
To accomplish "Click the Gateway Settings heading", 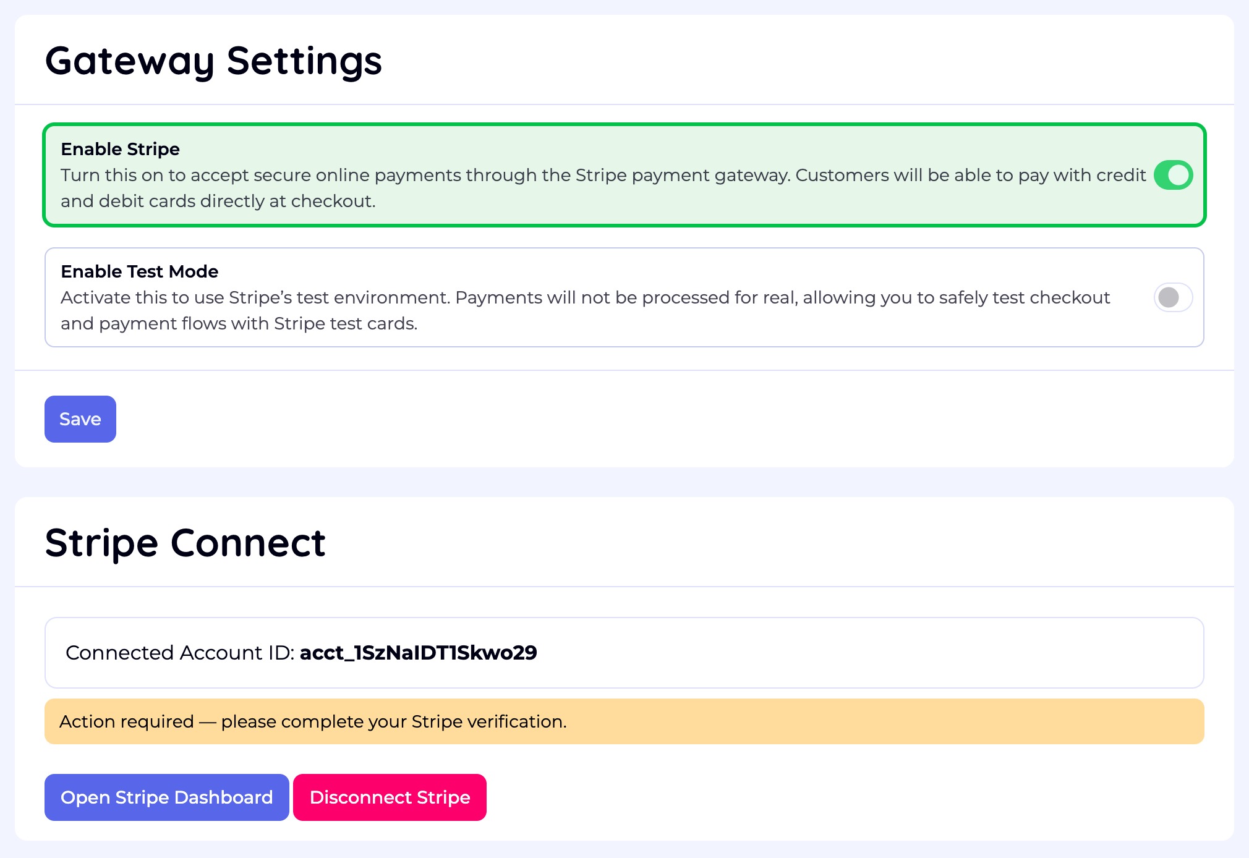I will tap(213, 61).
